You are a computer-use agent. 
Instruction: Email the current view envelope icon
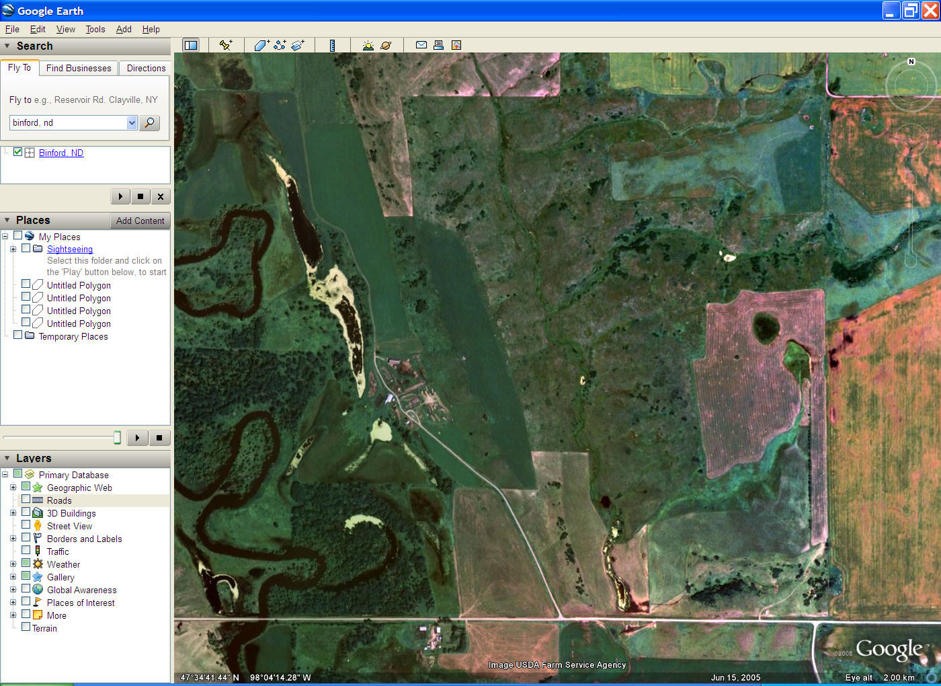point(421,45)
